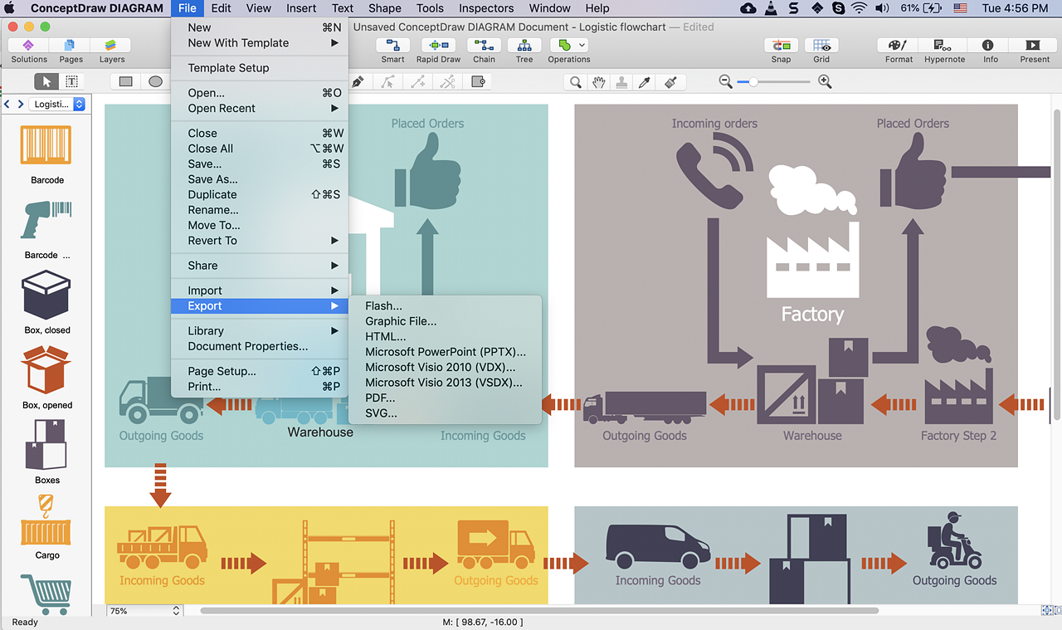Start presentation with Present button
The width and height of the screenshot is (1062, 630).
(1034, 50)
